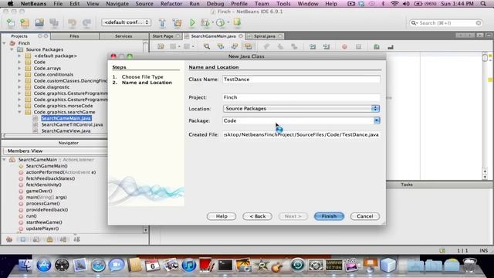Click the Find Next Occurrence editor icon
The width and height of the screenshot is (494, 278).
[x=235, y=46]
